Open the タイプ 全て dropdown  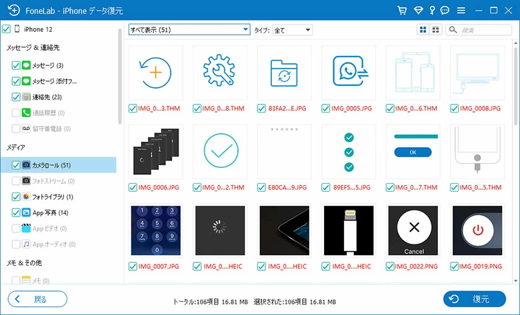292,30
